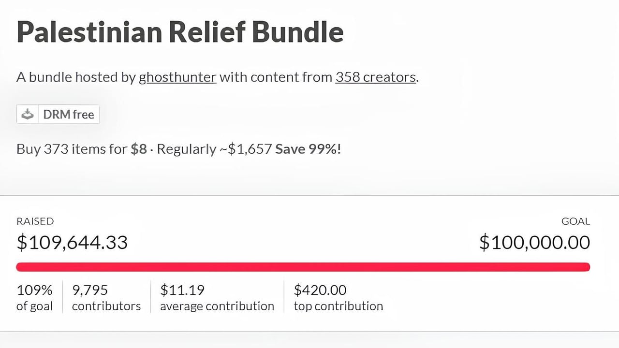The width and height of the screenshot is (619, 348).
Task: Select the $420.00 top contribution stat
Action: (339, 298)
